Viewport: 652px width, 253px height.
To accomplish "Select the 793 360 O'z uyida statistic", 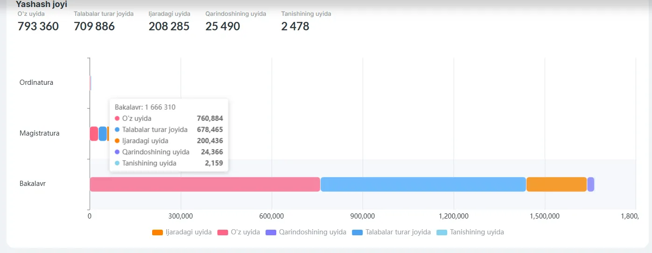I will (x=38, y=26).
